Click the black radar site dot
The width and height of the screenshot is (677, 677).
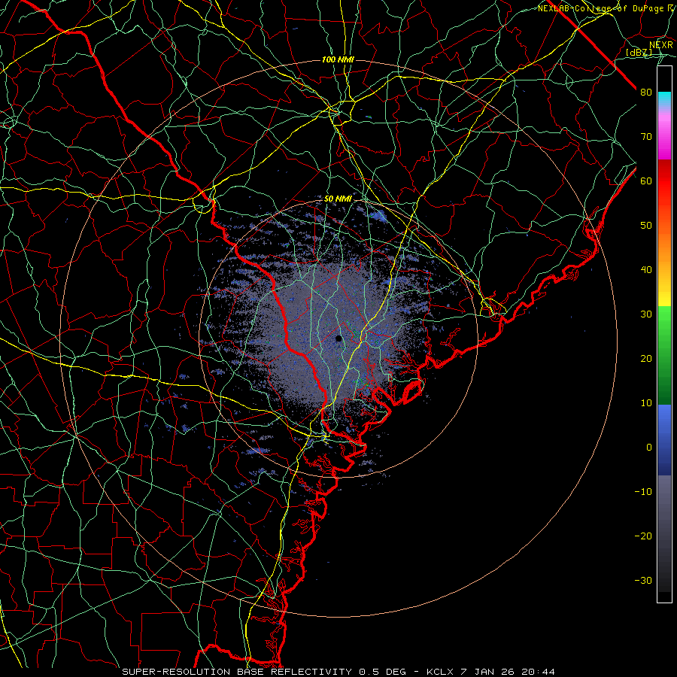click(339, 338)
